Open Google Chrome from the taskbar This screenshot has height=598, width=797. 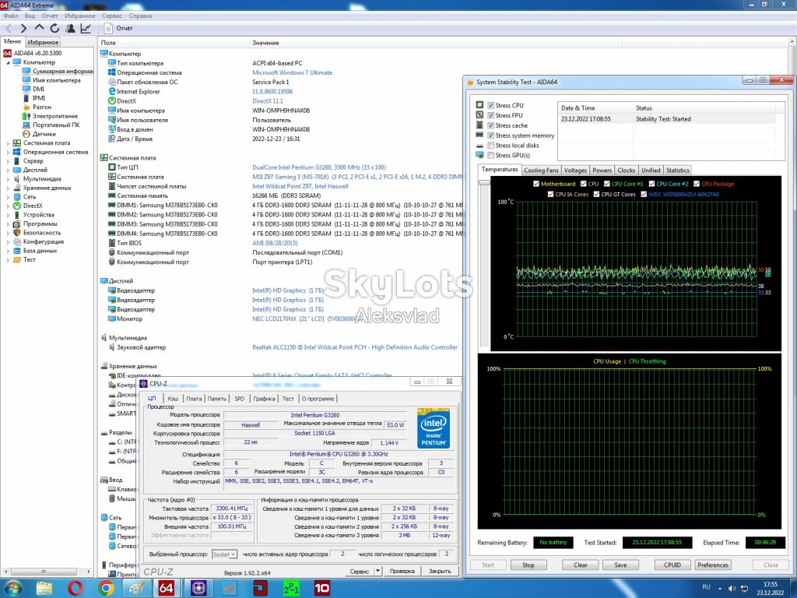(x=106, y=589)
